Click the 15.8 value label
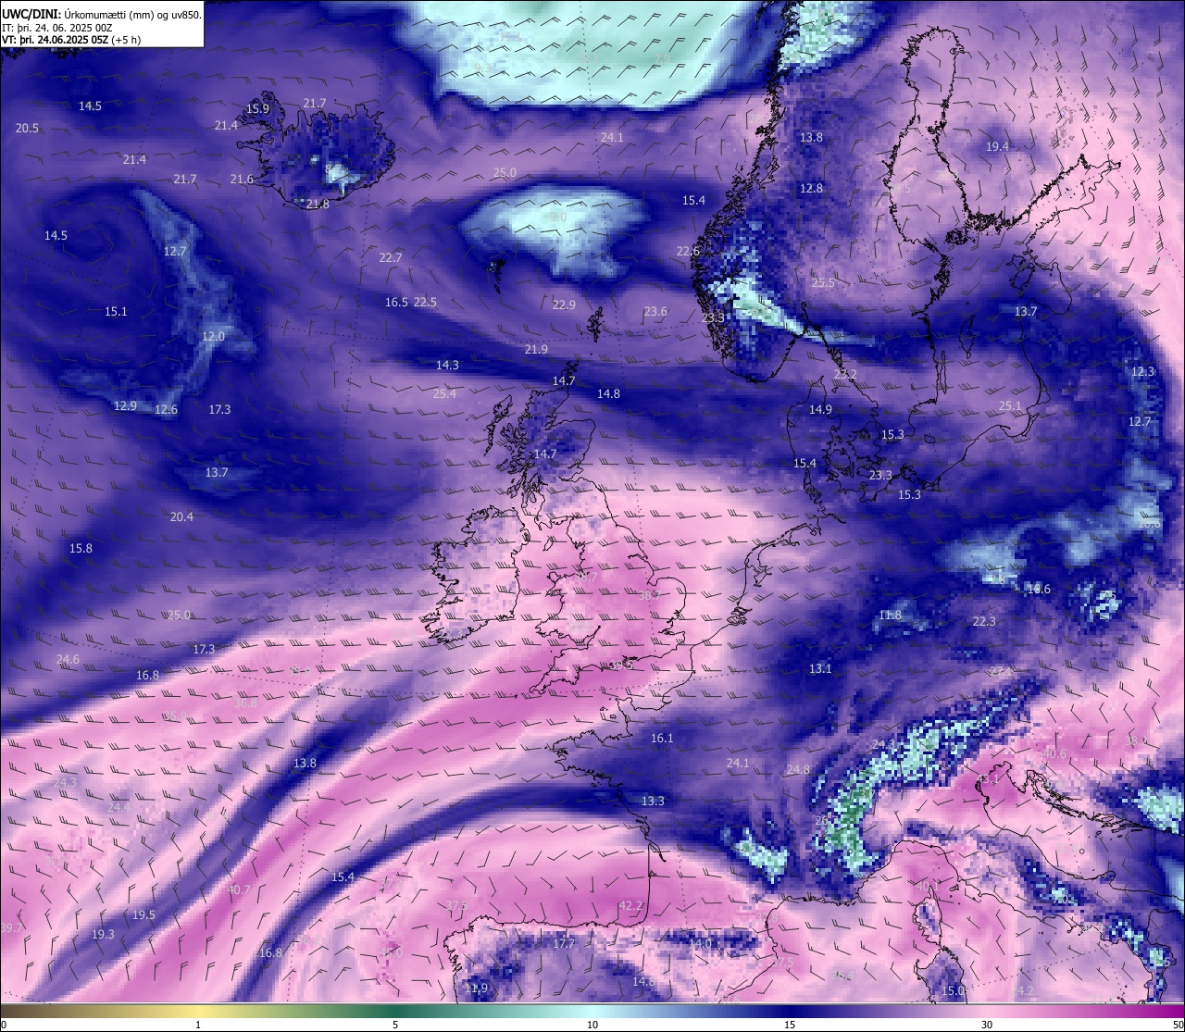 point(81,549)
